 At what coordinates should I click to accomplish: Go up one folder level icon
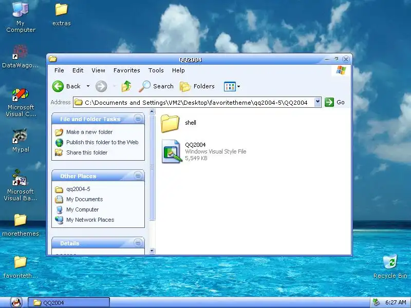[126, 86]
